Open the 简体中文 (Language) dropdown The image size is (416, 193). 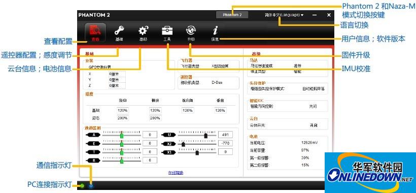click(284, 15)
